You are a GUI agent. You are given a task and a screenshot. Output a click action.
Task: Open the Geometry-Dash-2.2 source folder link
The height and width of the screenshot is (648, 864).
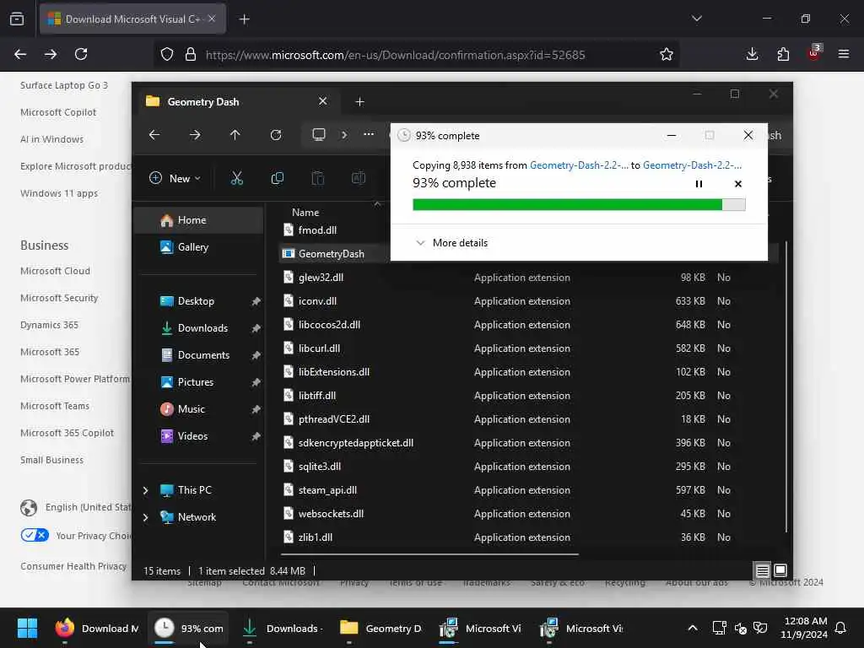coord(579,165)
